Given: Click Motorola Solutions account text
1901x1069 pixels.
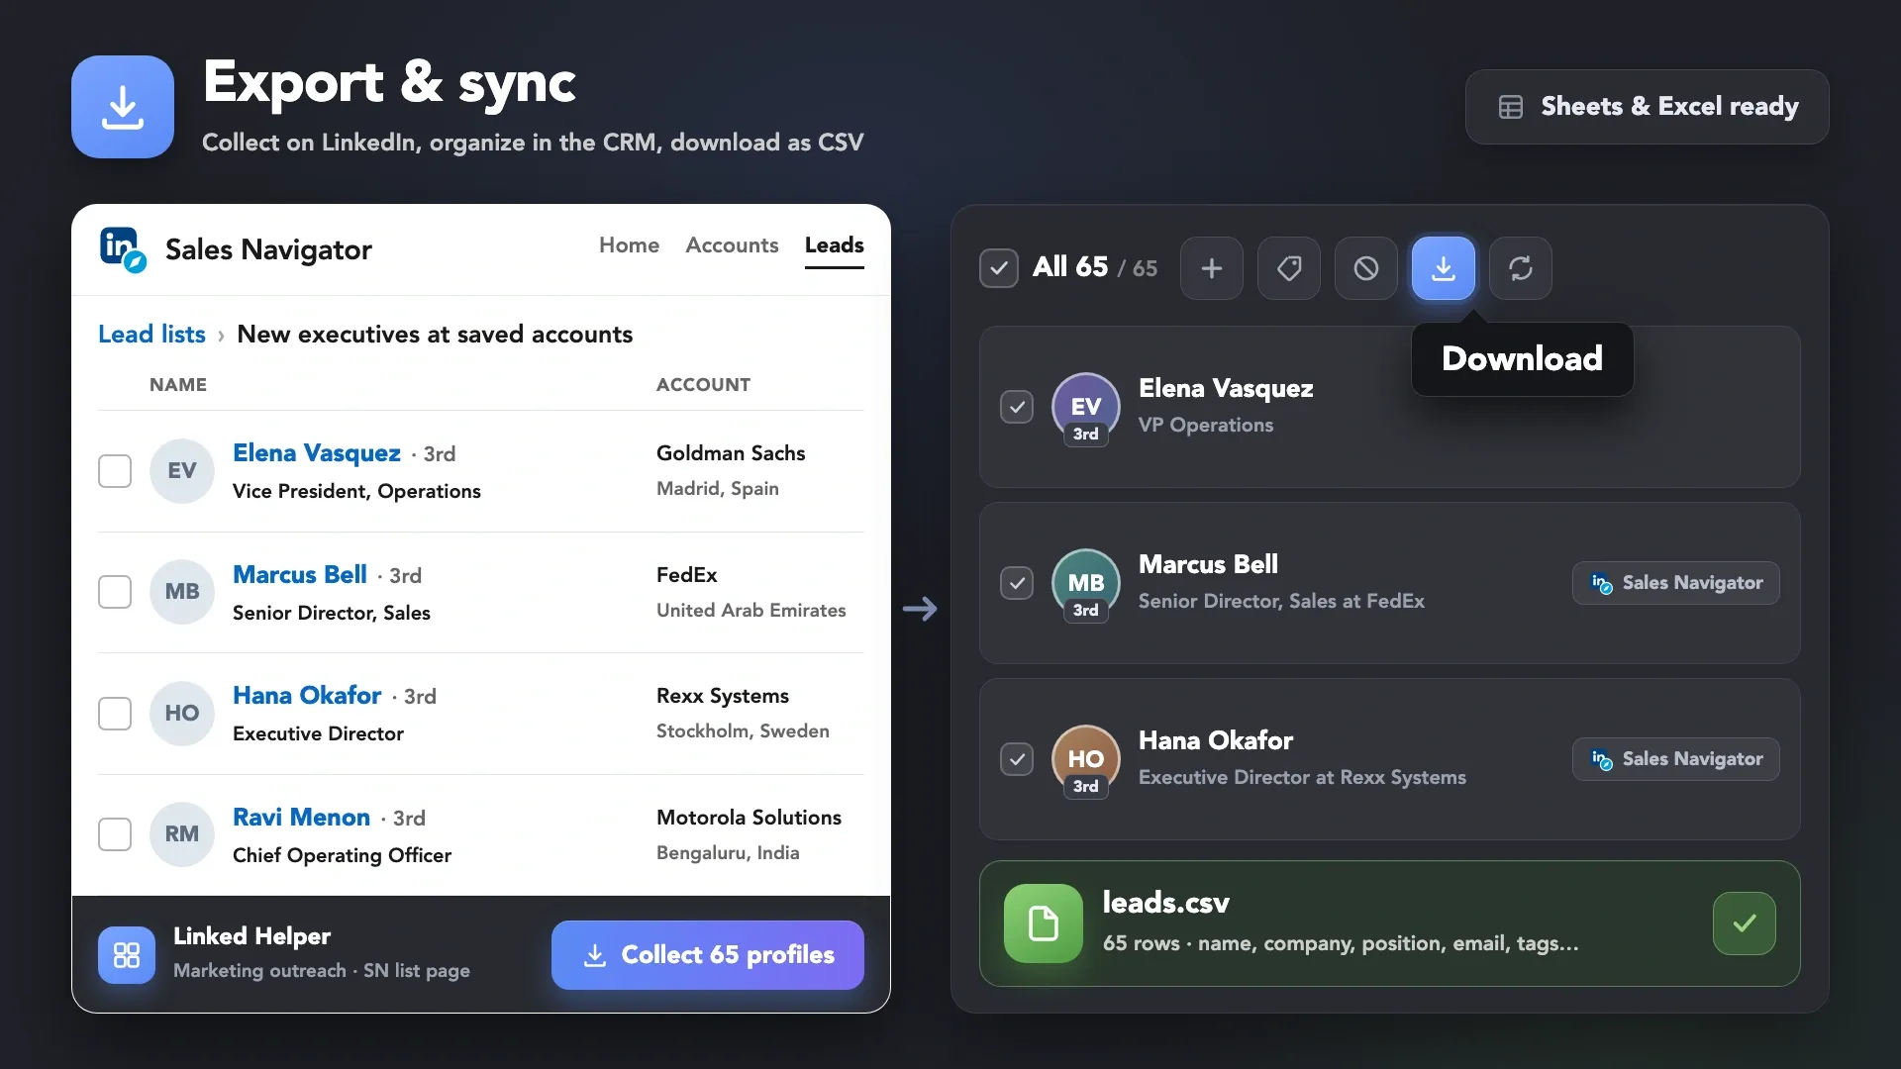Looking at the screenshot, I should click(749, 818).
